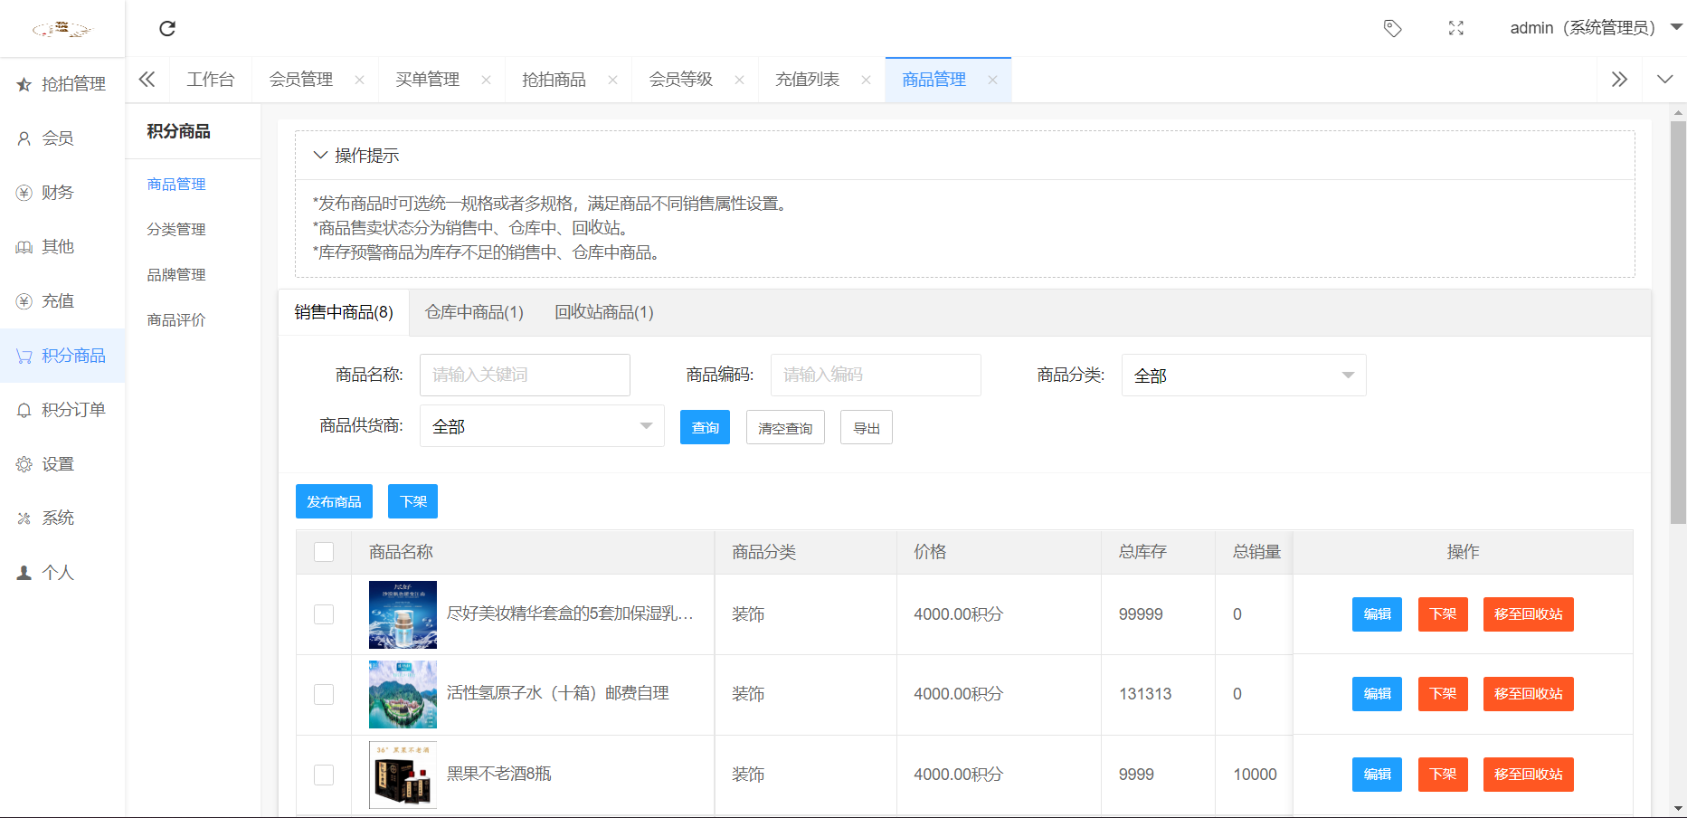This screenshot has width=1687, height=818.
Task: Click the site logo at top left
Action: coord(62,29)
